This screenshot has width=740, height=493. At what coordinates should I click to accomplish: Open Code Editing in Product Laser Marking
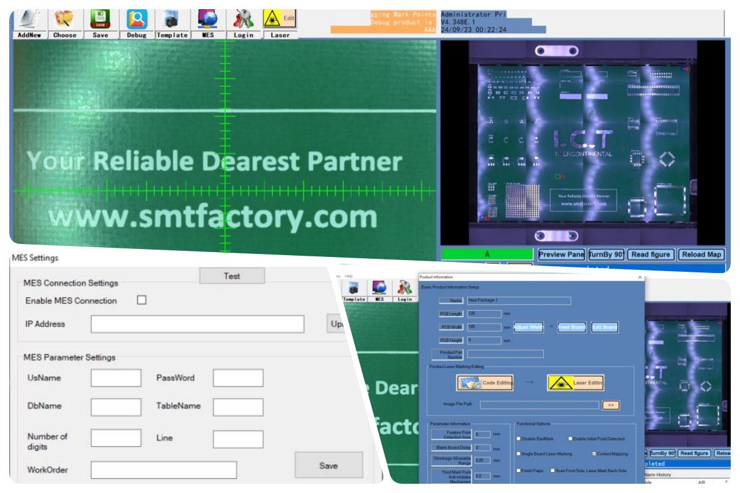485,383
